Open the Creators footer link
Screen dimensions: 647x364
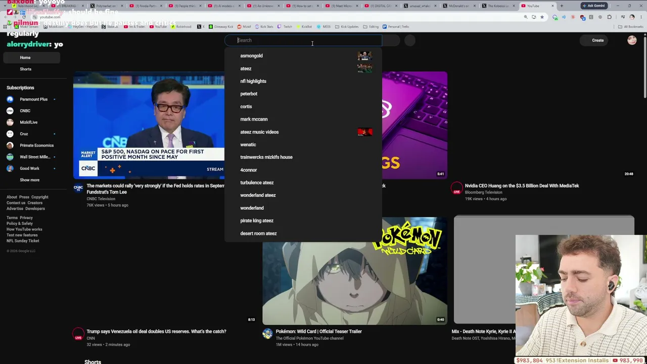coord(35,203)
